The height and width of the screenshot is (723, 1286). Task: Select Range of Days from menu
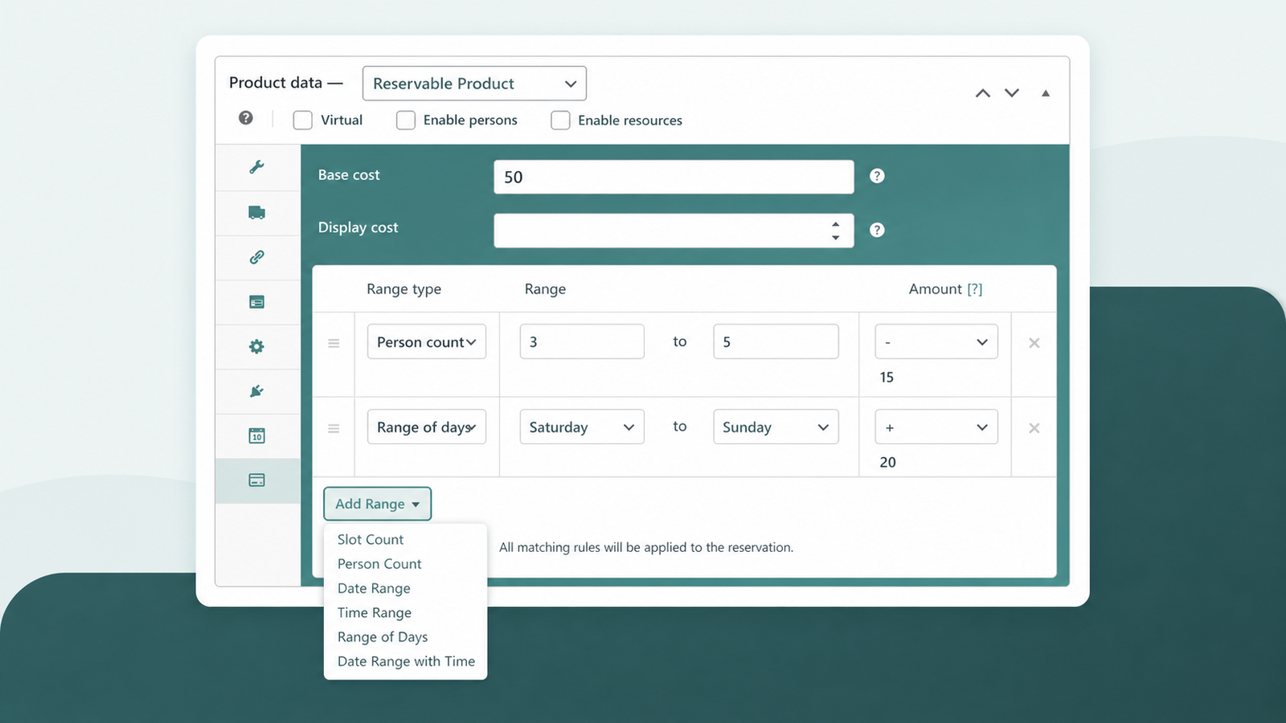pyautogui.click(x=383, y=637)
